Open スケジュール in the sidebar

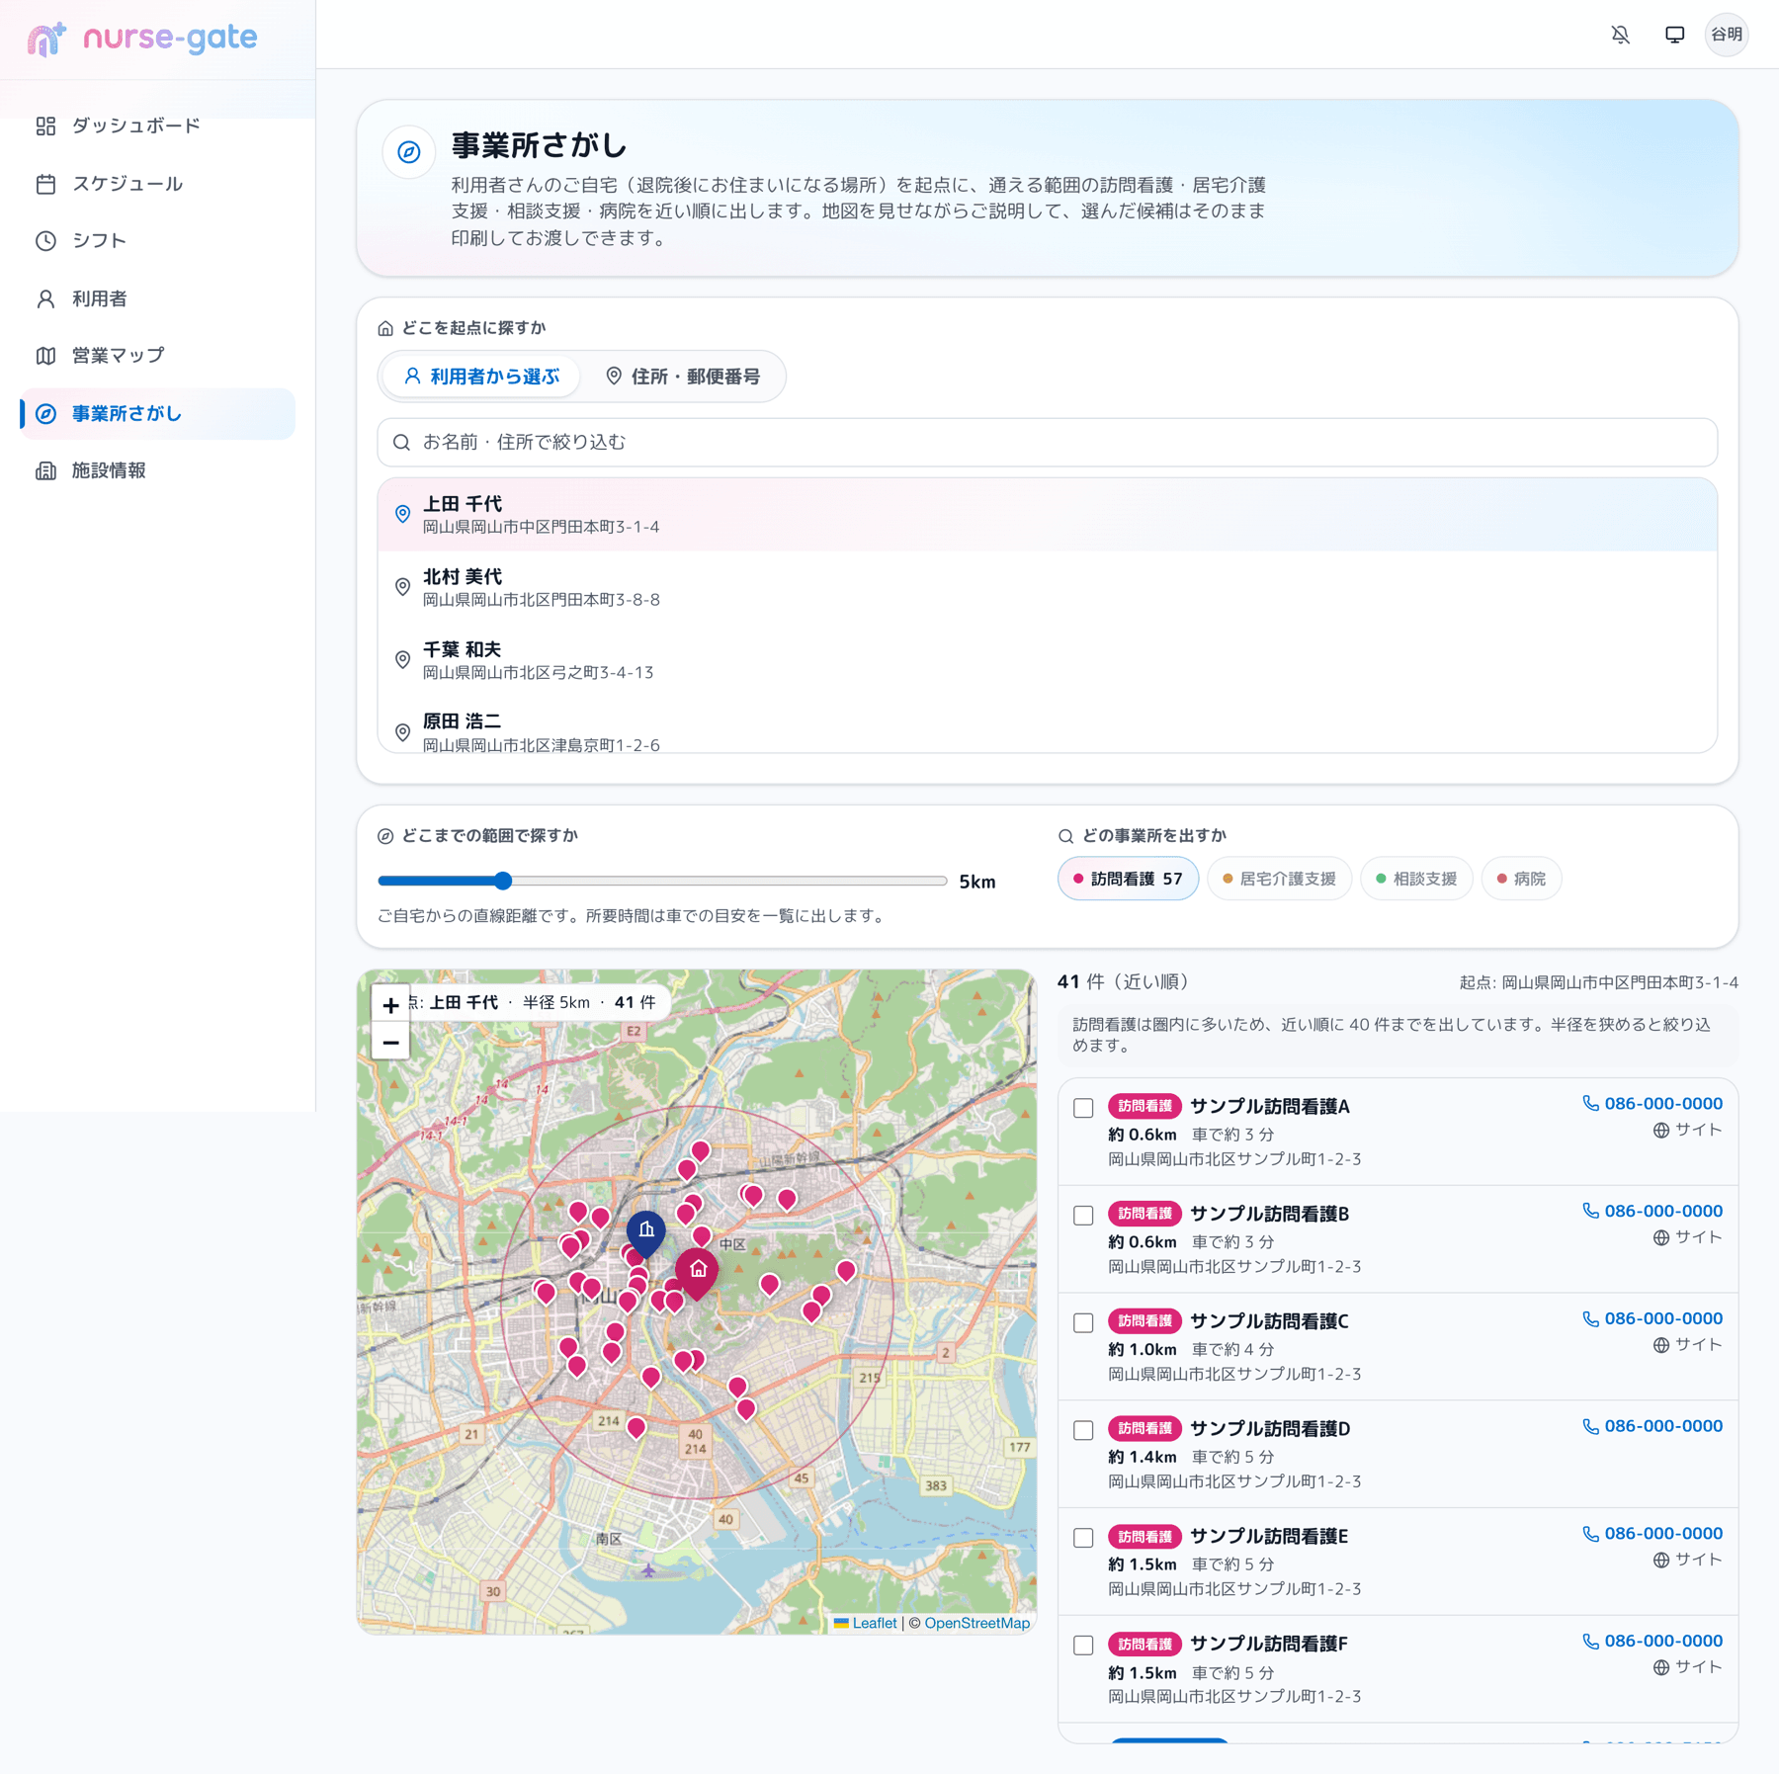pos(157,184)
